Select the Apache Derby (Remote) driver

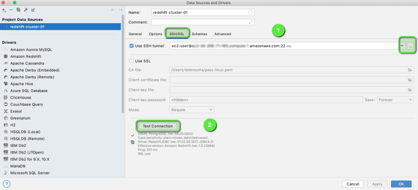point(32,77)
